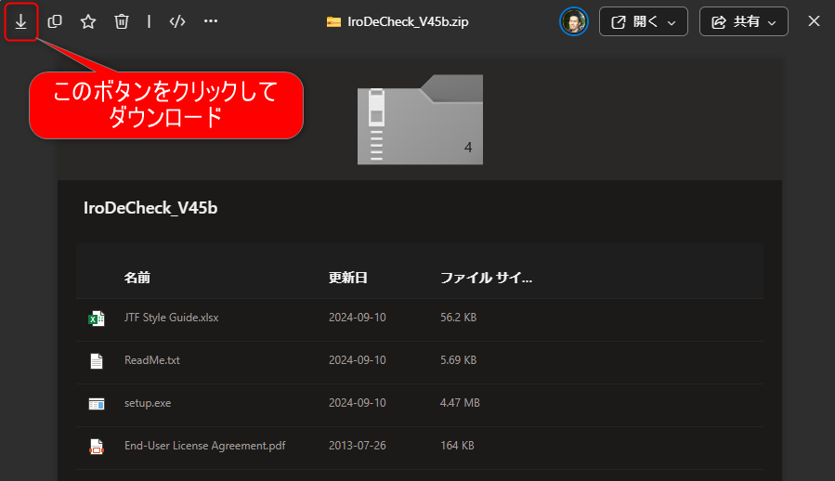This screenshot has width=835, height=481.
Task: Expand the 開く dropdown button
Action: click(643, 21)
